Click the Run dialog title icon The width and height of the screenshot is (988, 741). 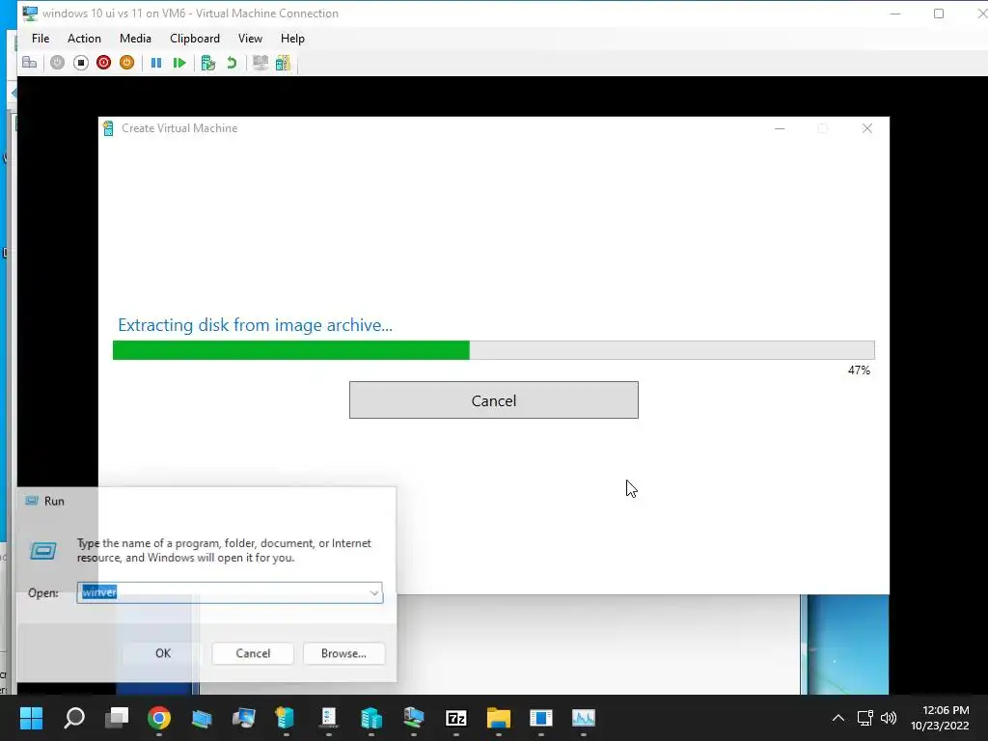pyautogui.click(x=31, y=501)
